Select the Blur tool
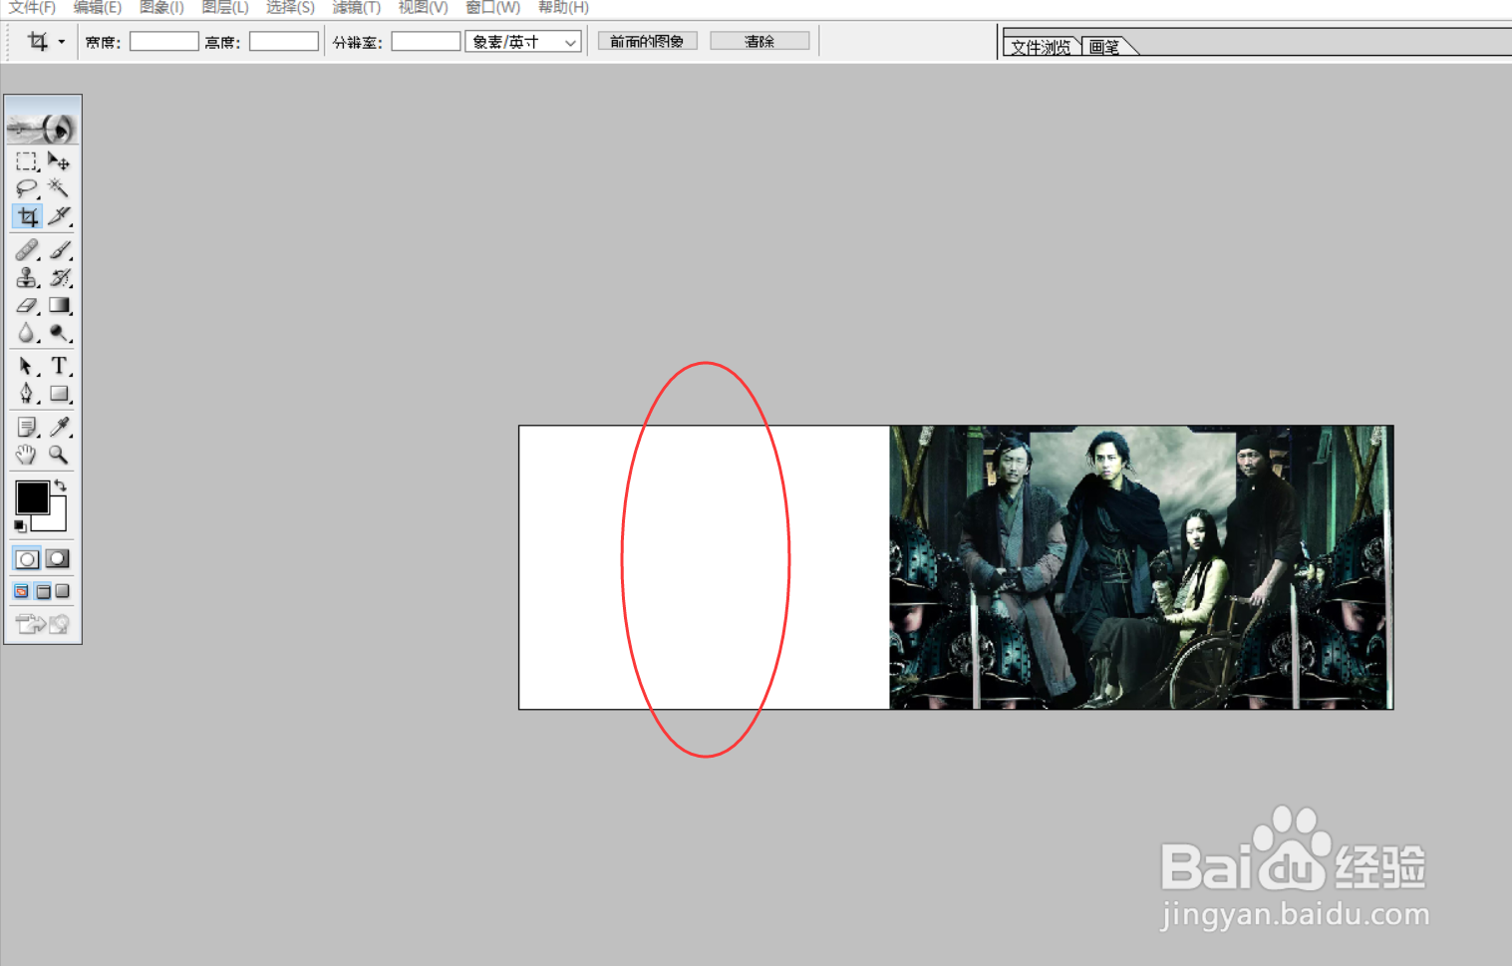The width and height of the screenshot is (1512, 966). pos(27,333)
